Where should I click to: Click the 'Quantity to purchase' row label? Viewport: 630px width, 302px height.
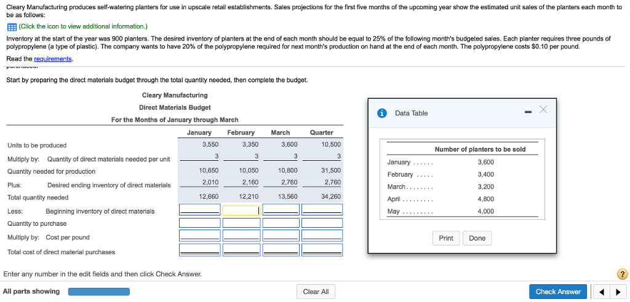37,223
